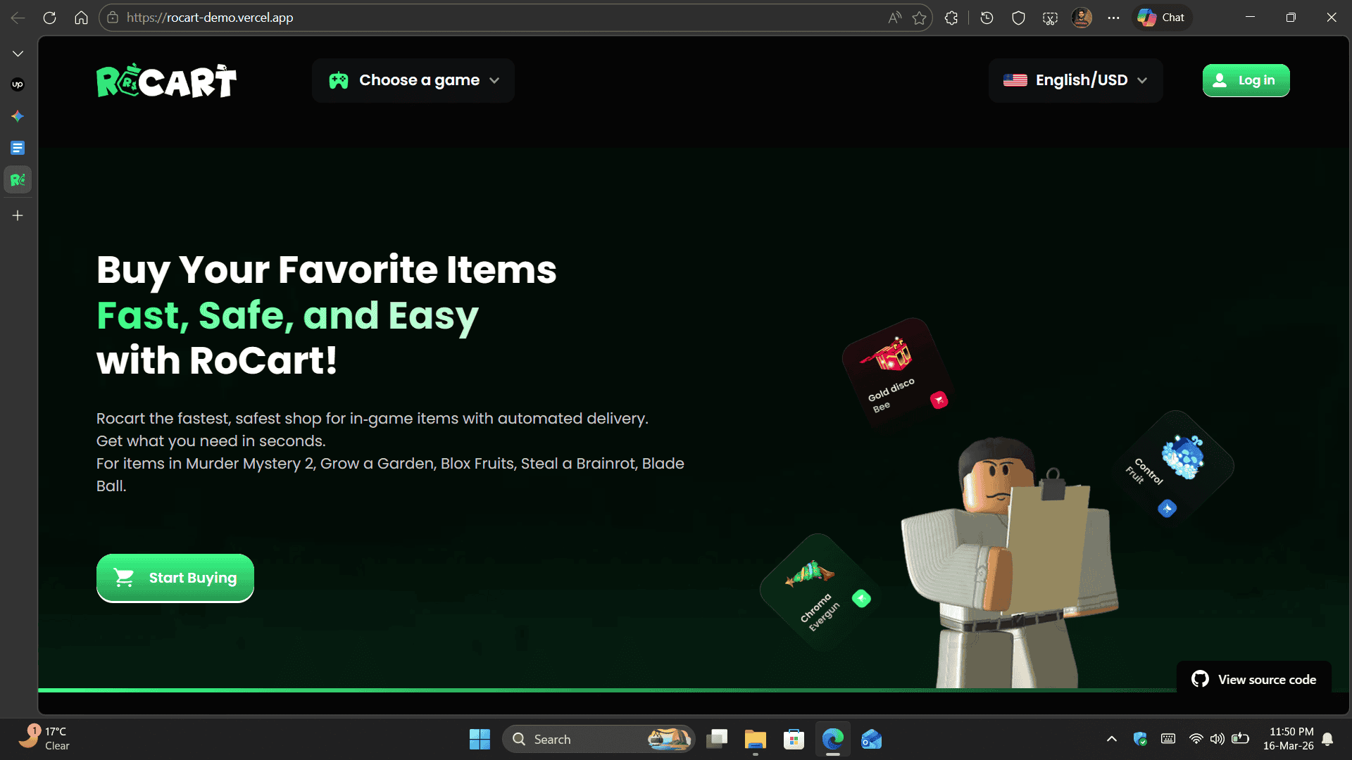The image size is (1352, 760).
Task: Open the Extensions puzzle icon
Action: 951,18
